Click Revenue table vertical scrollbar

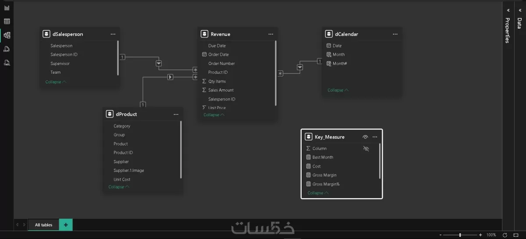point(276,73)
